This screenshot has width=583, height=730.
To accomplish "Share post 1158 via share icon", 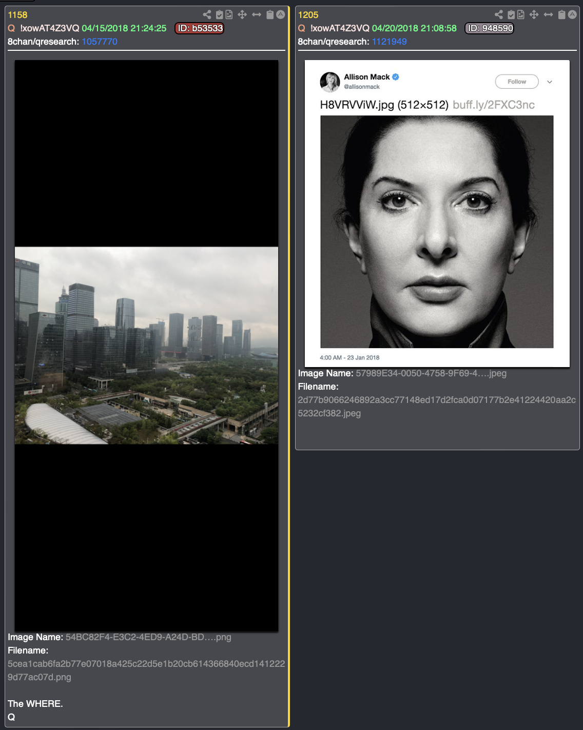I will pos(207,14).
